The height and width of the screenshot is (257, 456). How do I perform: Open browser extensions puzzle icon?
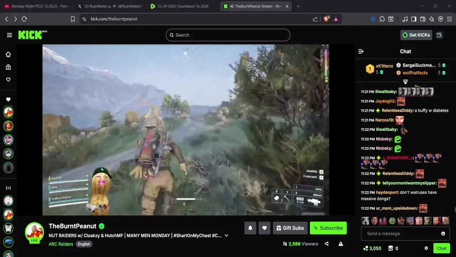click(x=382, y=19)
